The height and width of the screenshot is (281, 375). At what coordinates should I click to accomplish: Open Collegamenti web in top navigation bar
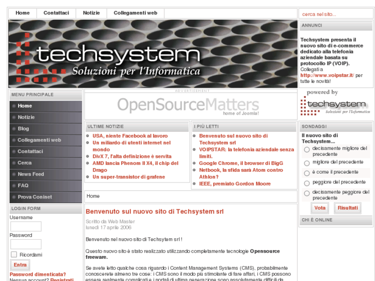coord(135,13)
